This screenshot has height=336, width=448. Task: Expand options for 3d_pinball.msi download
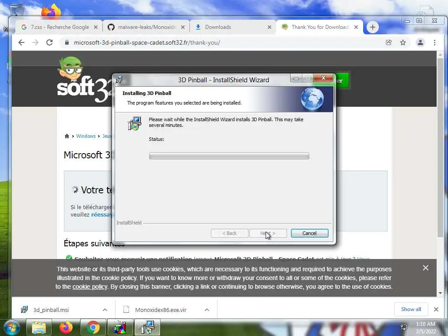tap(105, 310)
